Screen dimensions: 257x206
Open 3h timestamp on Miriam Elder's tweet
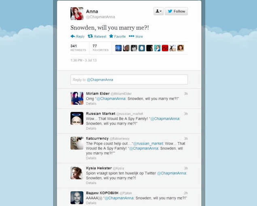tap(186, 94)
